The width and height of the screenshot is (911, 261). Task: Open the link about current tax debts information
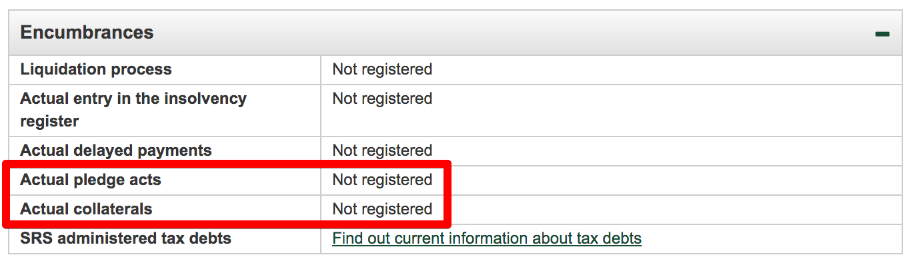point(487,238)
